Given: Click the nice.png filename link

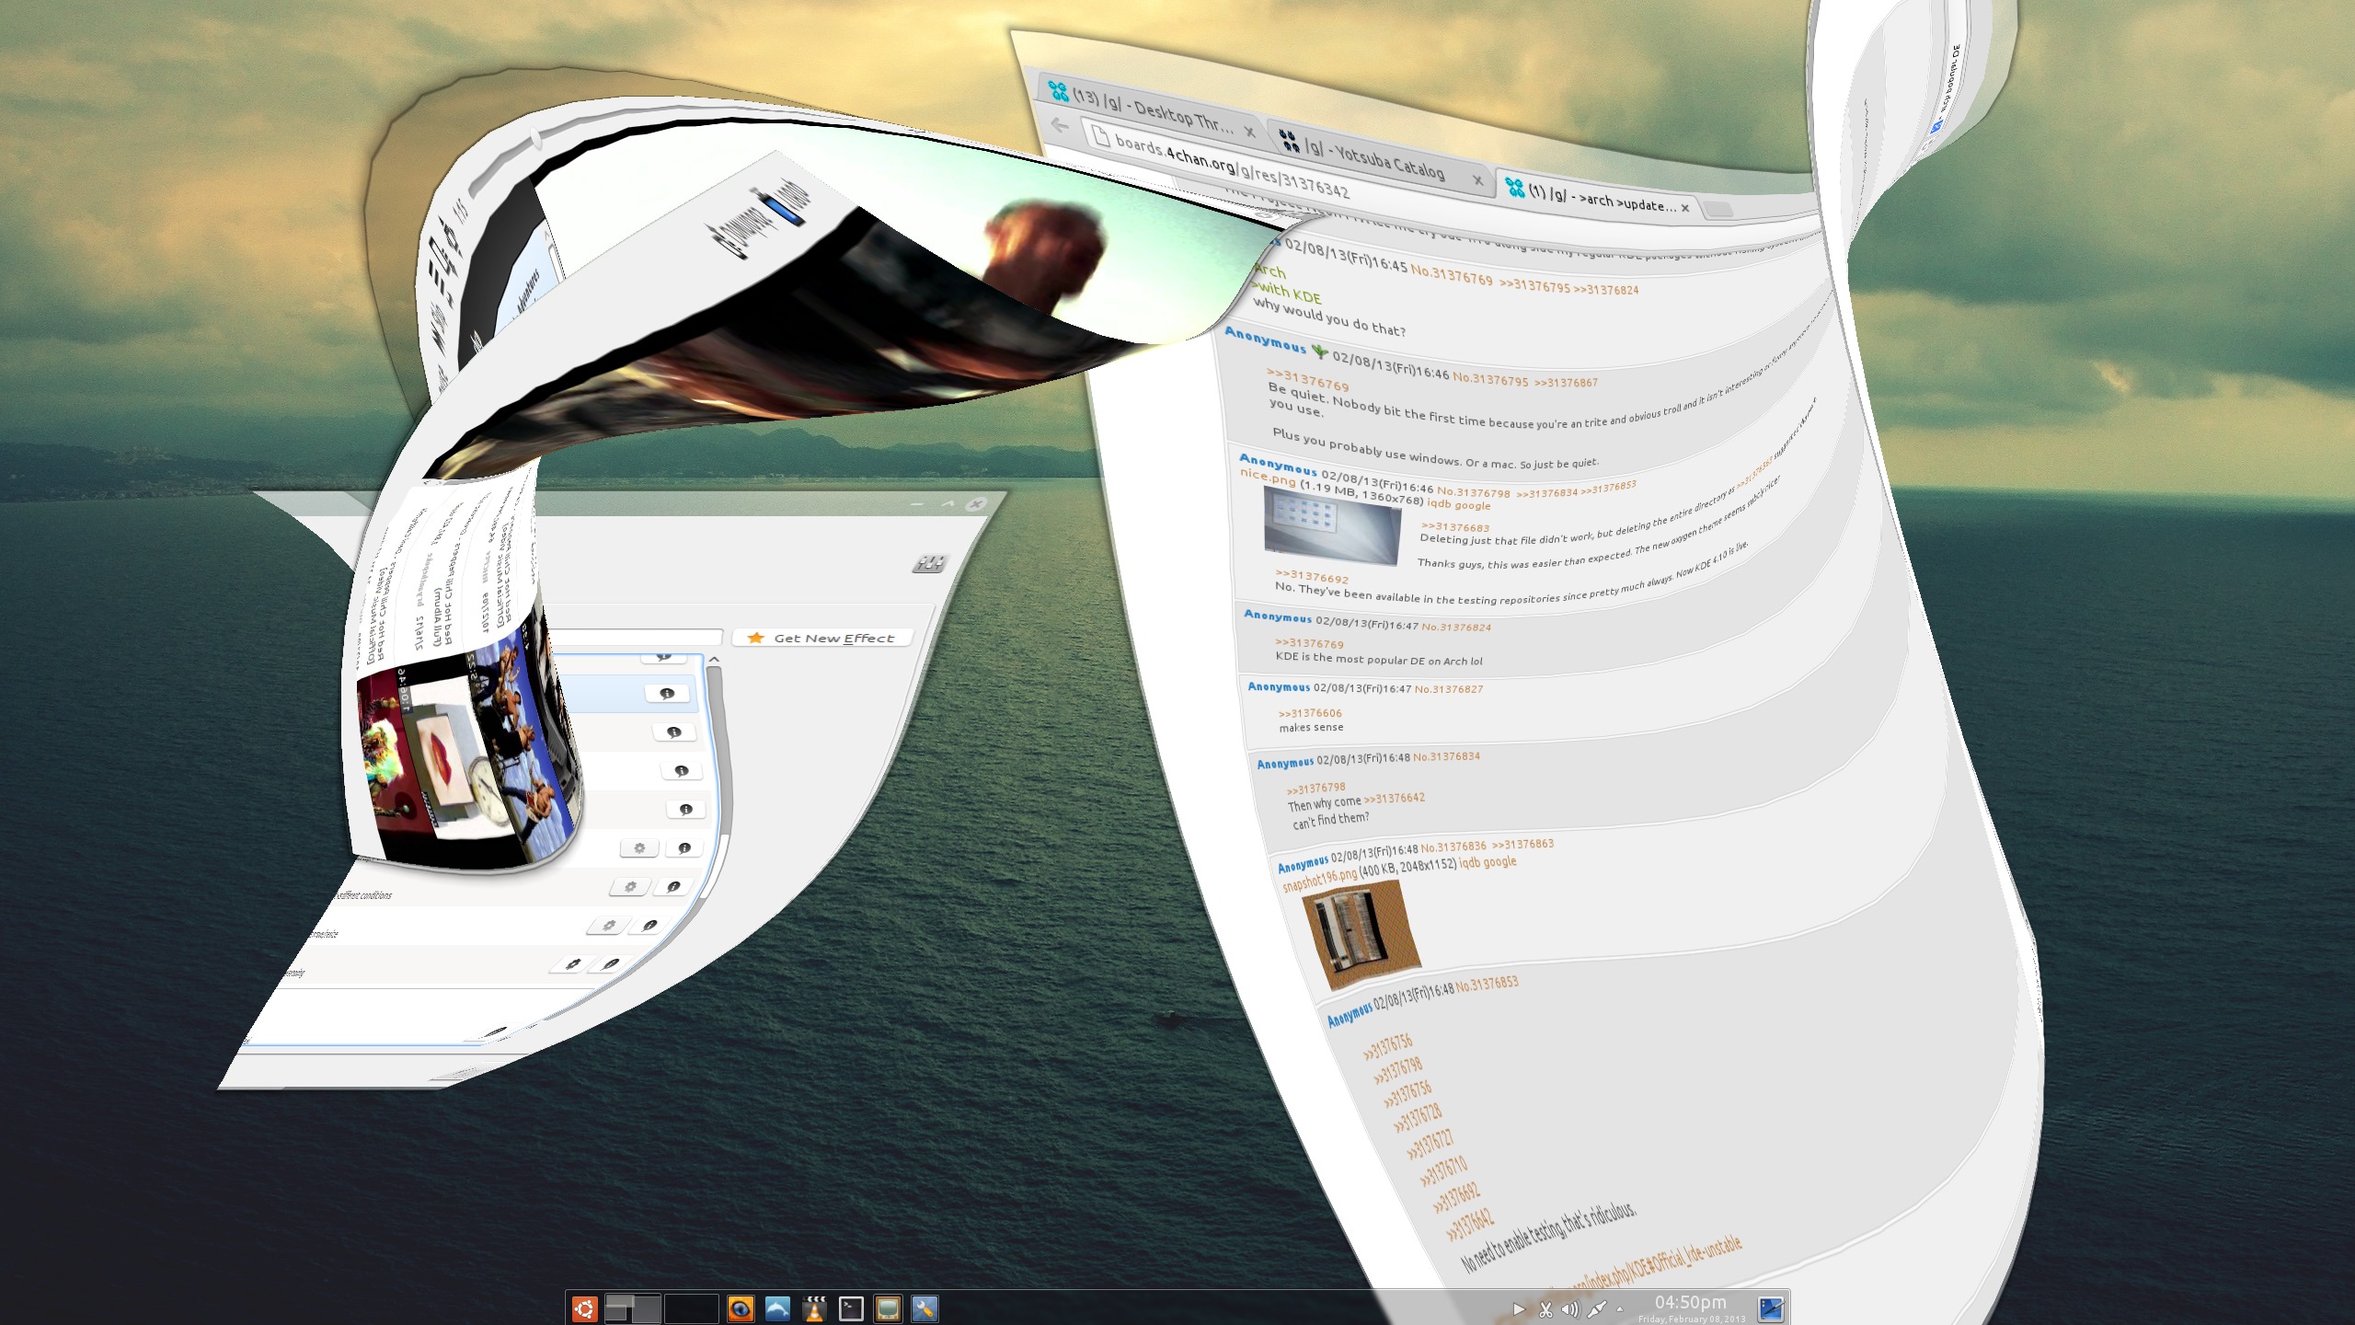Looking at the screenshot, I should point(1267,477).
